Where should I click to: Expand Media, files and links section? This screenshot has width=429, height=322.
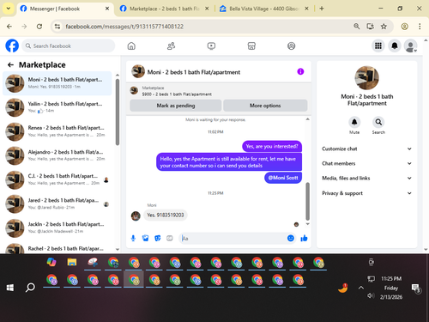click(x=366, y=178)
